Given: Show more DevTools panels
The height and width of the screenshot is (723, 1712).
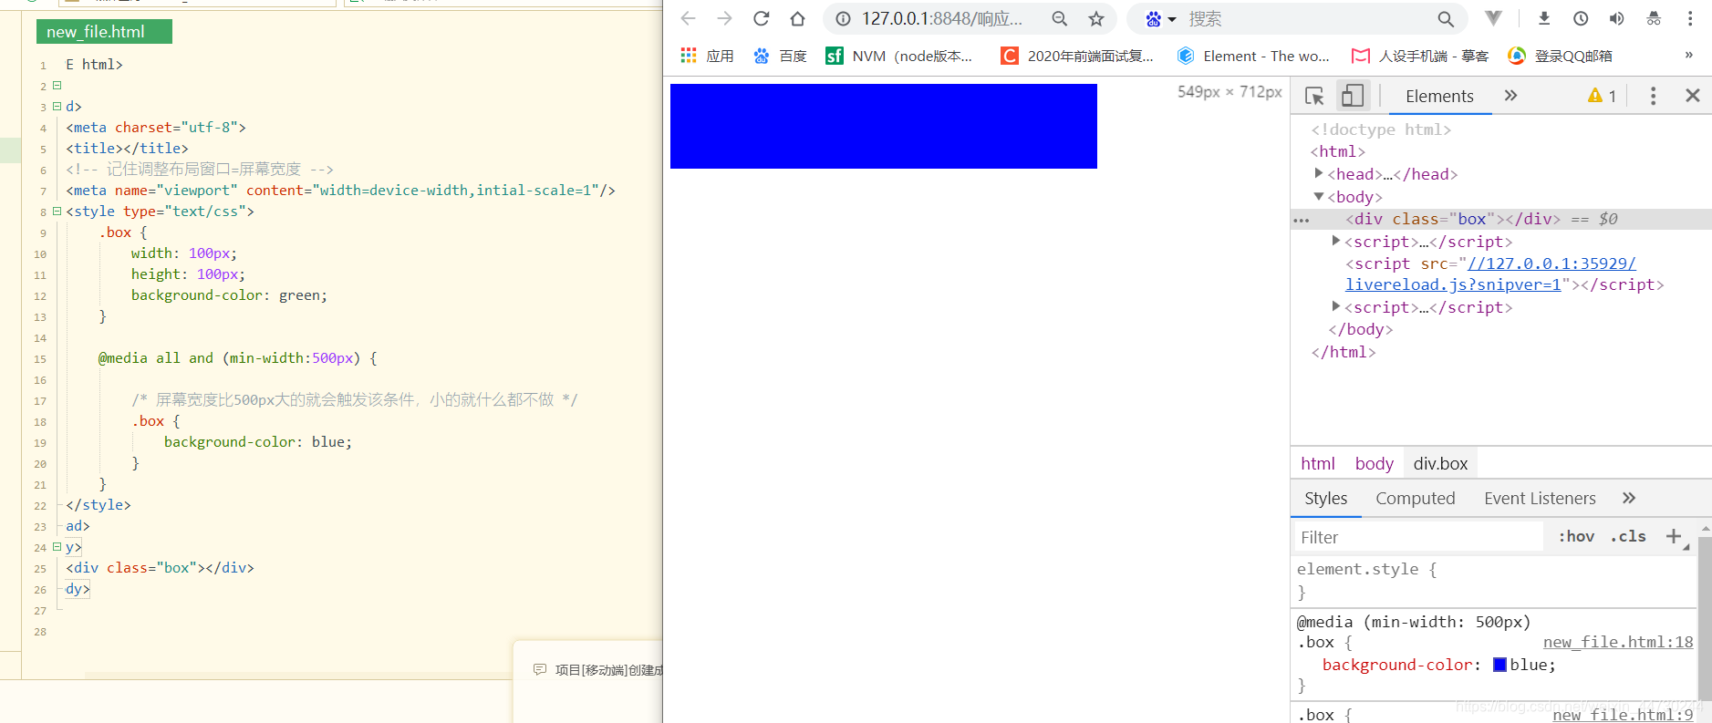Looking at the screenshot, I should point(1510,96).
